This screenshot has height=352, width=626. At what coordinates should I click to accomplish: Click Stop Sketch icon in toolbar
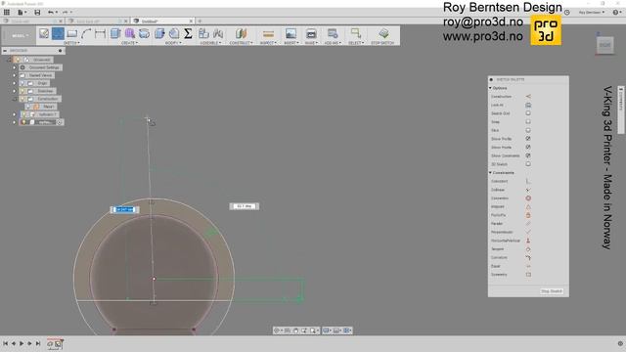click(383, 33)
